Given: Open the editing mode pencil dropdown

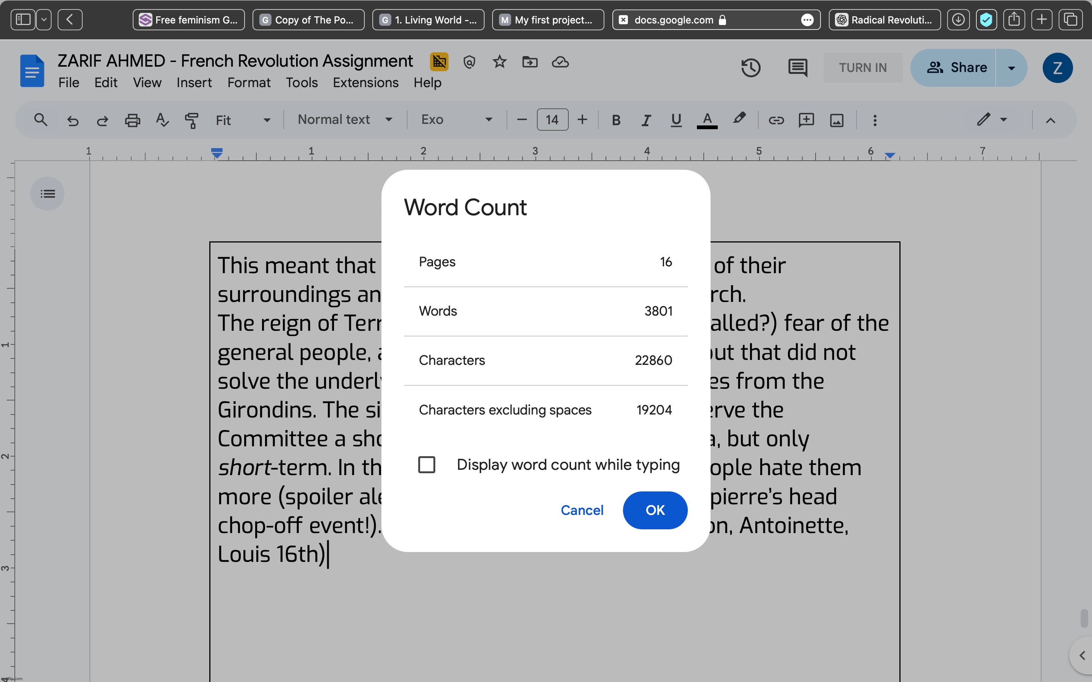Looking at the screenshot, I should tap(992, 119).
